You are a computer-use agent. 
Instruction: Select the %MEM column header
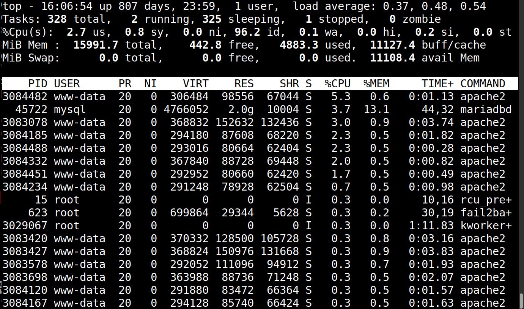[x=376, y=84]
